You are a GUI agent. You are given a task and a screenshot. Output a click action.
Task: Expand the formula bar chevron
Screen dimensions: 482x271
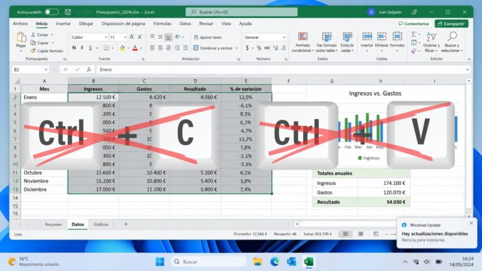(467, 70)
